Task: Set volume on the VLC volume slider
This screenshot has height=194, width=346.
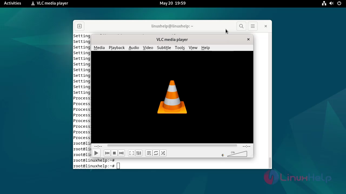Action: pyautogui.click(x=237, y=154)
